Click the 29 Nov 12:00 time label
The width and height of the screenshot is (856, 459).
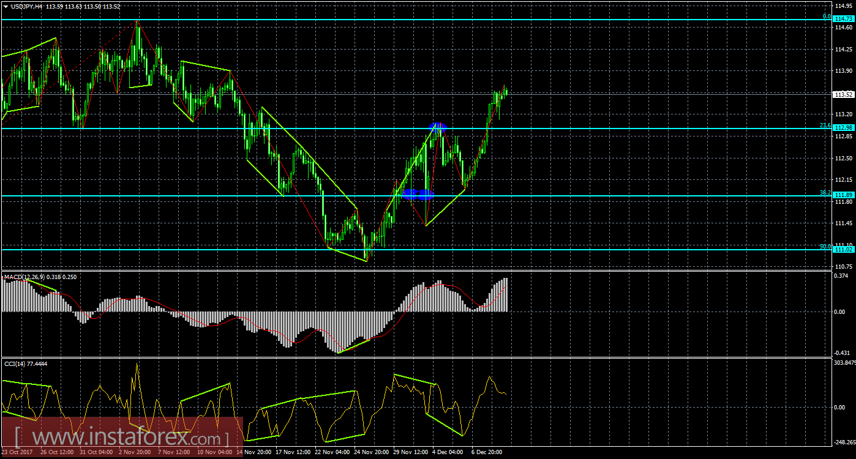(411, 452)
